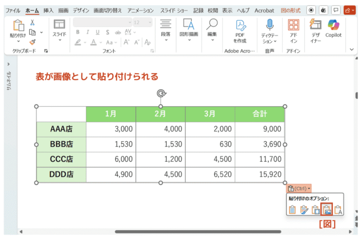
Task: Choose Keep Text Only paste option
Action: pos(338,209)
